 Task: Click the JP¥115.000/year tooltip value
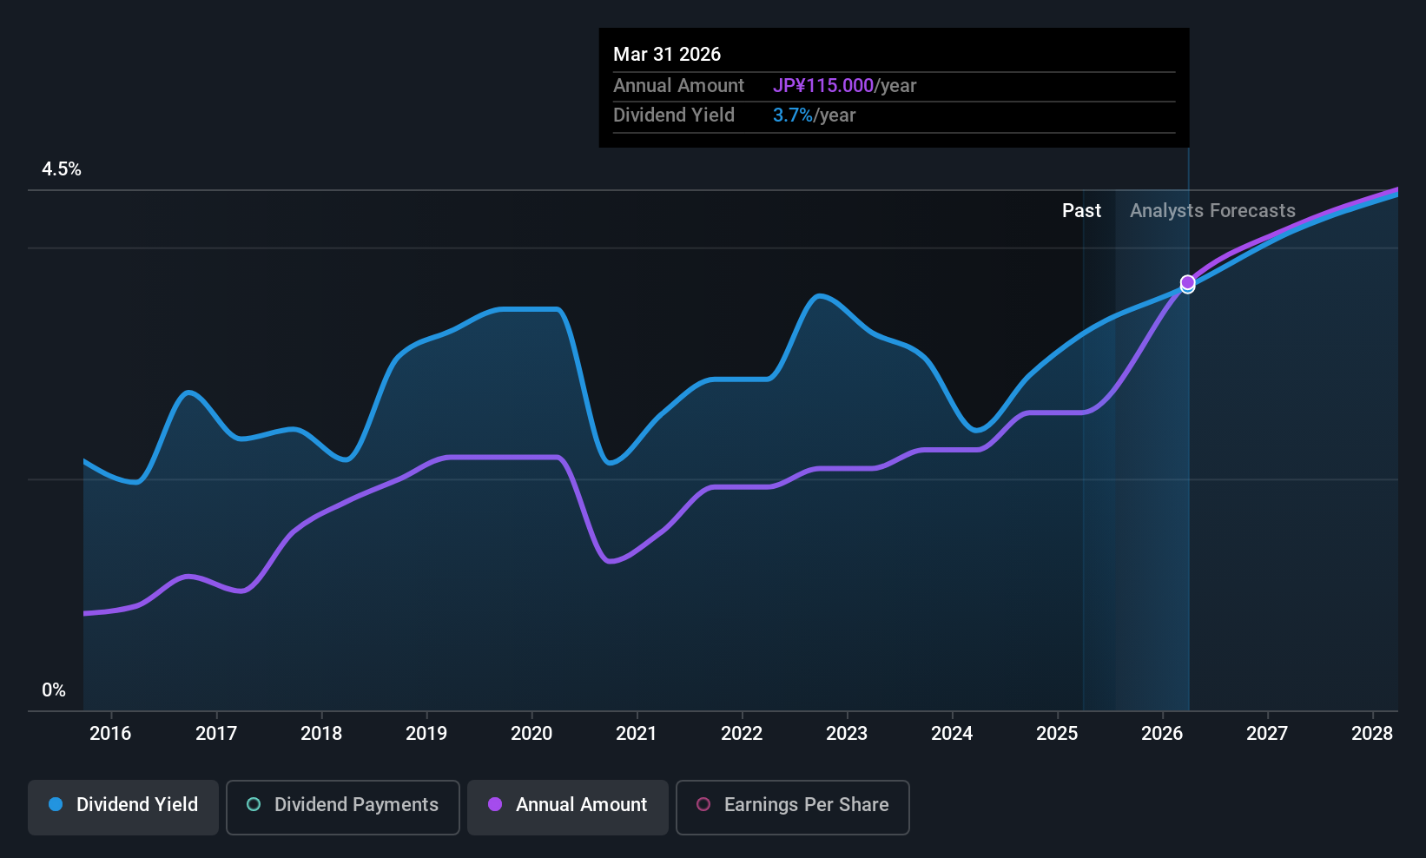point(845,86)
